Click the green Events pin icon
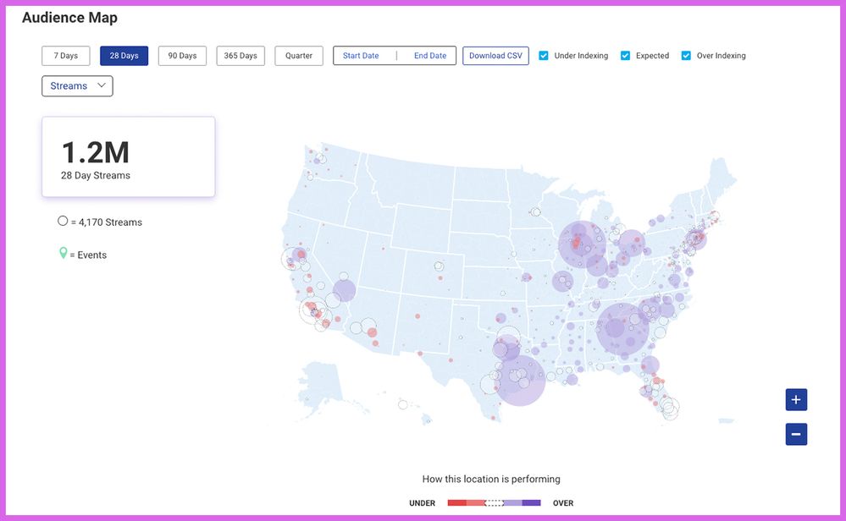Screen dimensions: 846x521 coord(63,254)
